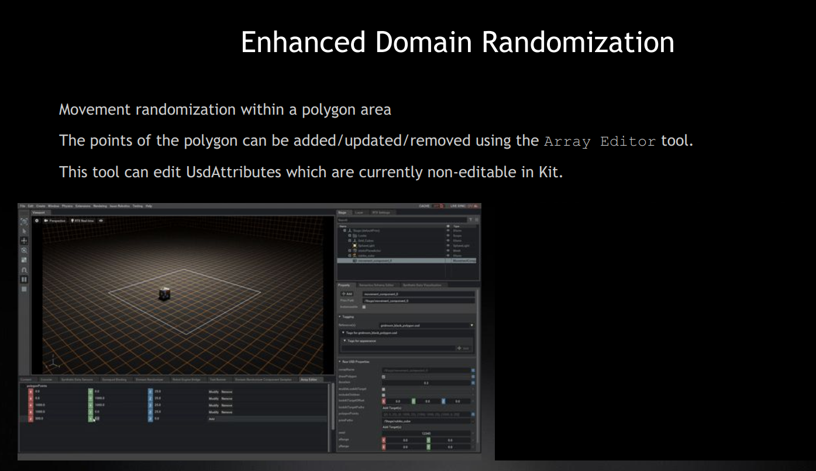Image resolution: width=816 pixels, height=471 pixels.
Task: Select the arrow selection tool in left toolbar
Action: (24, 231)
